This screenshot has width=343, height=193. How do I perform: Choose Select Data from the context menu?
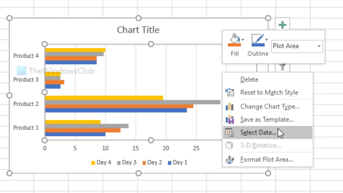258,132
